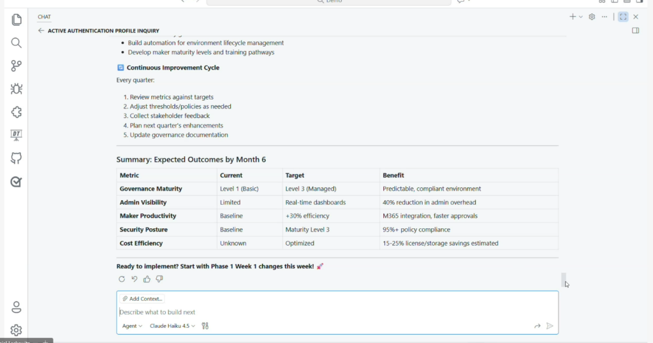Open the chat header more actions ellipsis
Screen dimensions: 653x343
[605, 17]
